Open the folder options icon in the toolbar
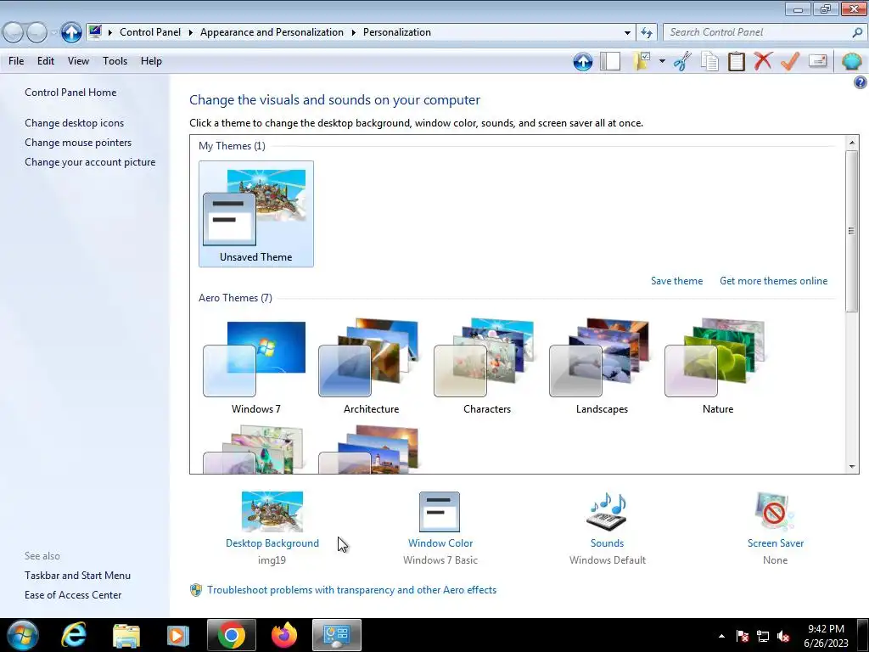The width and height of the screenshot is (869, 652). coord(642,61)
